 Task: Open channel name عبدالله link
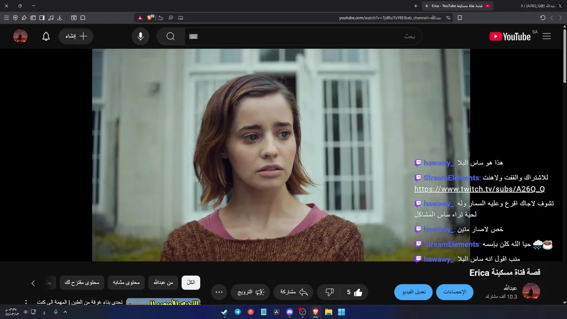tap(510, 288)
